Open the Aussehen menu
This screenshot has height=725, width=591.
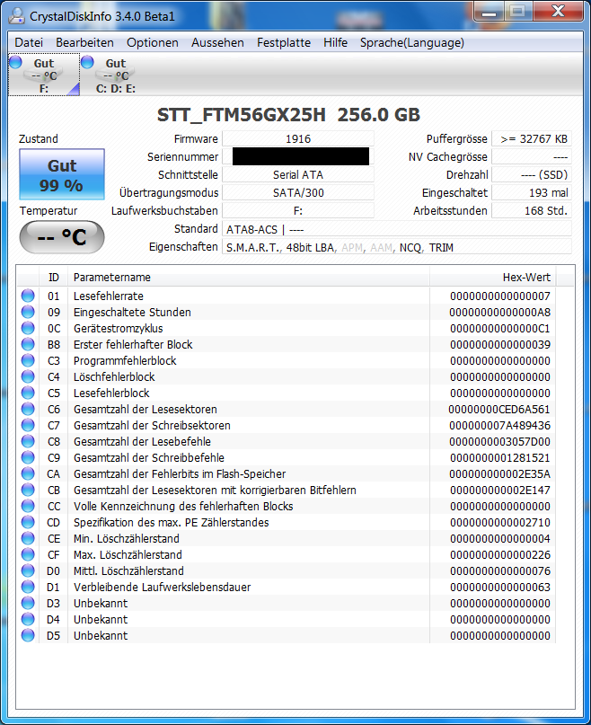(217, 42)
